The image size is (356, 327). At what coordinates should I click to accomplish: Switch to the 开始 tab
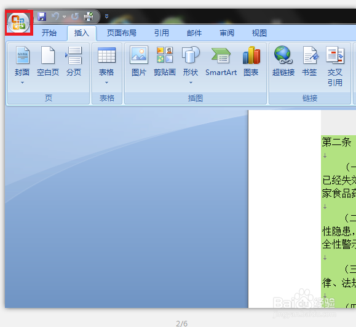click(49, 33)
